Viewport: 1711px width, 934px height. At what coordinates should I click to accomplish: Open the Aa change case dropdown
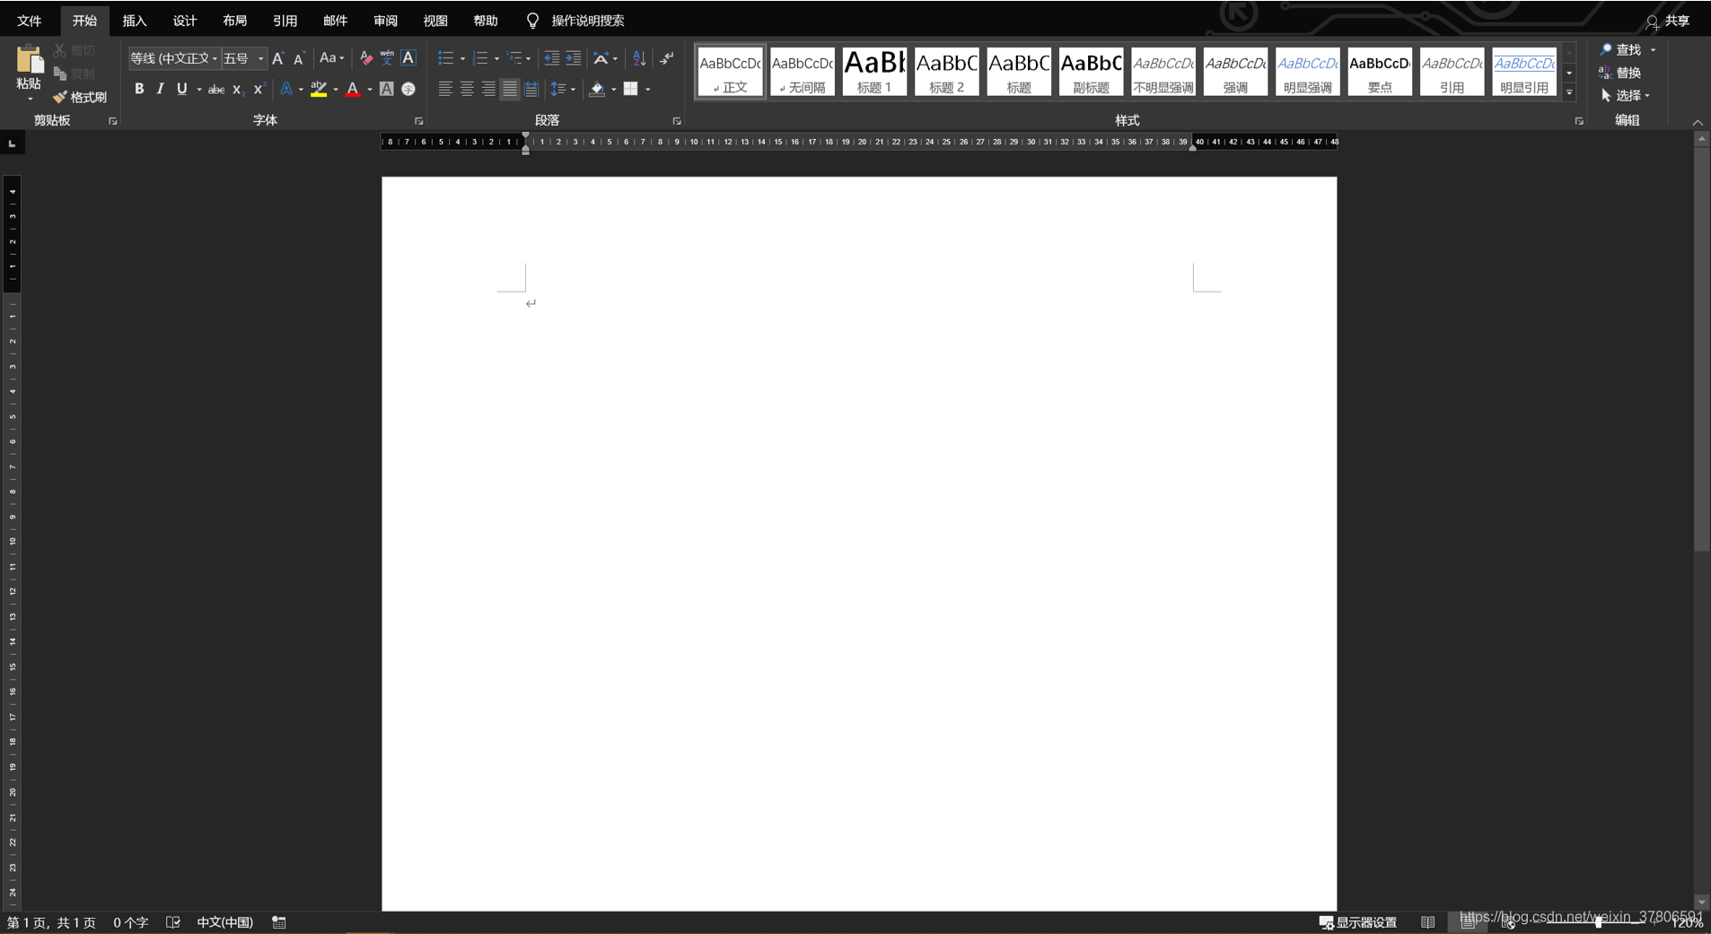pos(331,58)
